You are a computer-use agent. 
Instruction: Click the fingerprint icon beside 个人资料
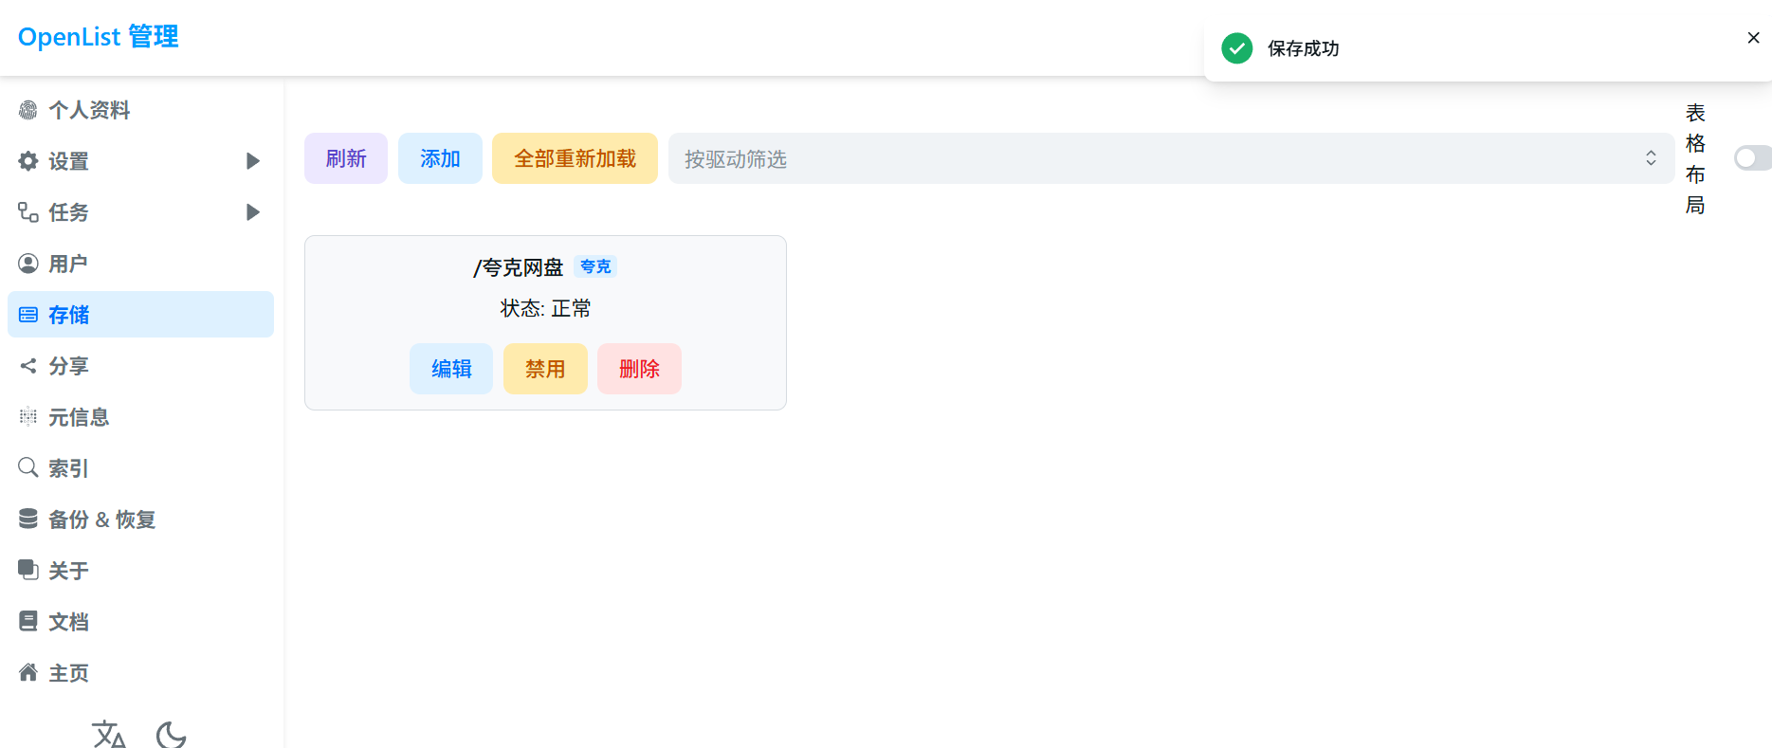coord(28,110)
